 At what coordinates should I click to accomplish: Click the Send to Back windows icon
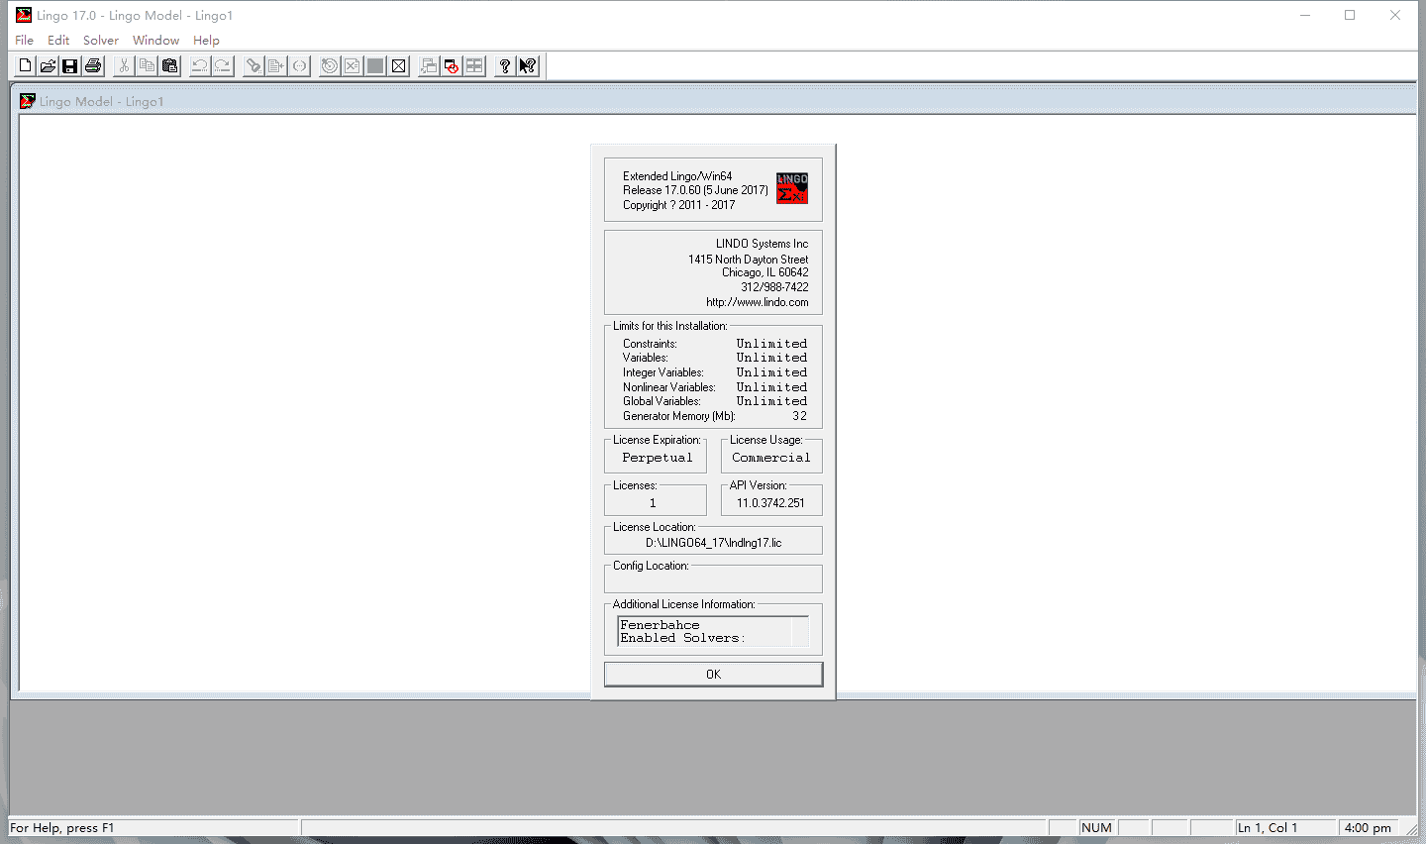(429, 66)
